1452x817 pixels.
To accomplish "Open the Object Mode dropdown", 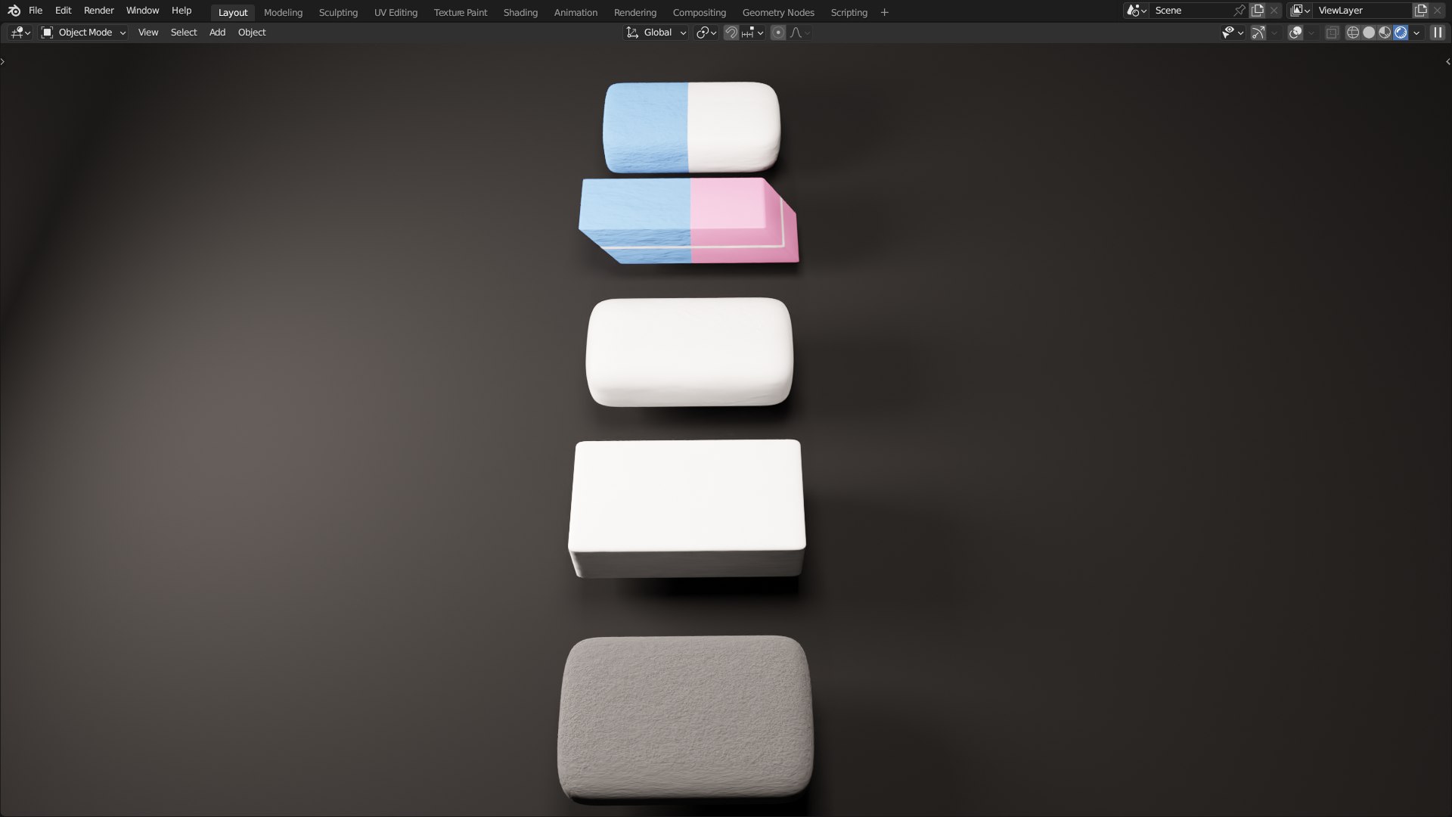I will (83, 33).
